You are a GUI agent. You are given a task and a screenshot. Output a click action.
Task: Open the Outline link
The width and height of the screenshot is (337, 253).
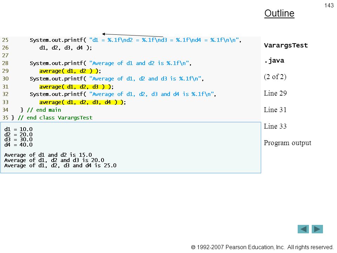coord(279,13)
